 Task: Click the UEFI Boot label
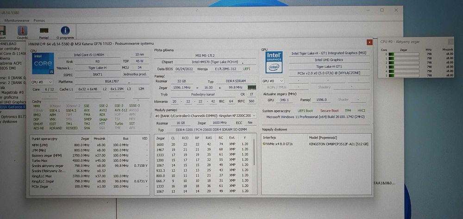(305, 111)
